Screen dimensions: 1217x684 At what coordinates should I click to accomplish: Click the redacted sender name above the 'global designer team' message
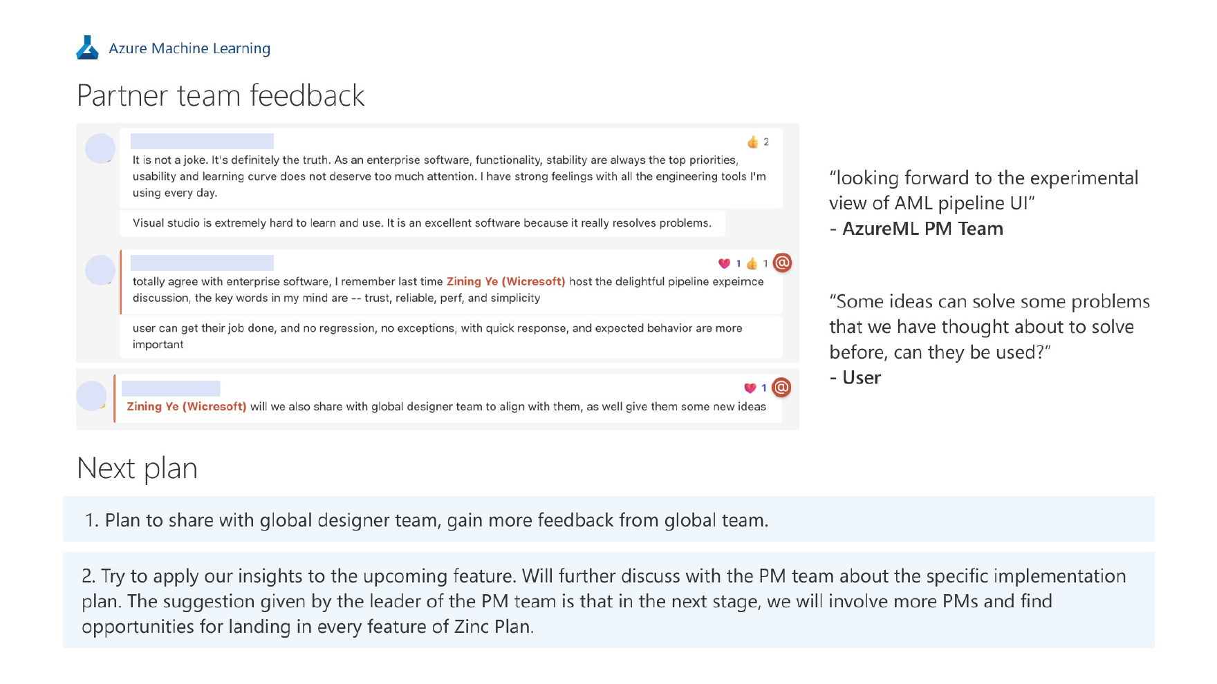tap(171, 388)
